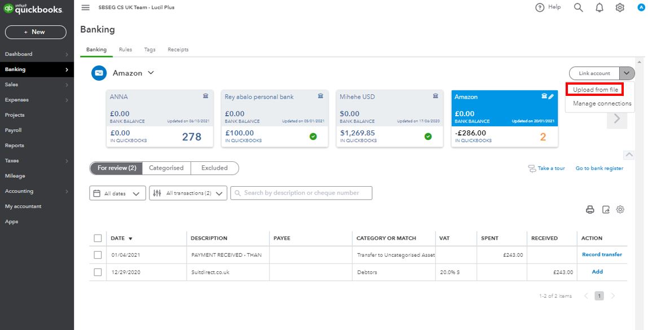This screenshot has width=648, height=330.
Task: Open the All dates filter dropdown
Action: (117, 193)
